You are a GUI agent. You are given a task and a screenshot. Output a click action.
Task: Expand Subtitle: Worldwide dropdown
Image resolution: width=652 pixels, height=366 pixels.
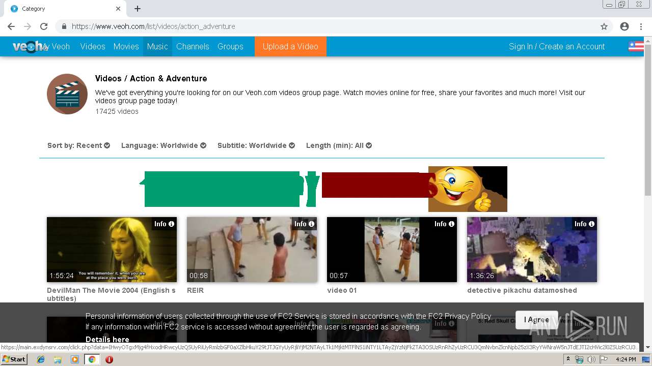point(256,145)
